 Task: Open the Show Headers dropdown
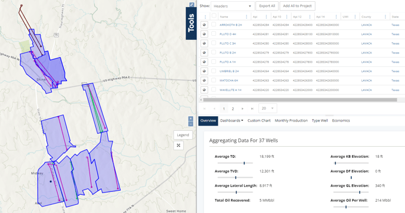pyautogui.click(x=233, y=6)
